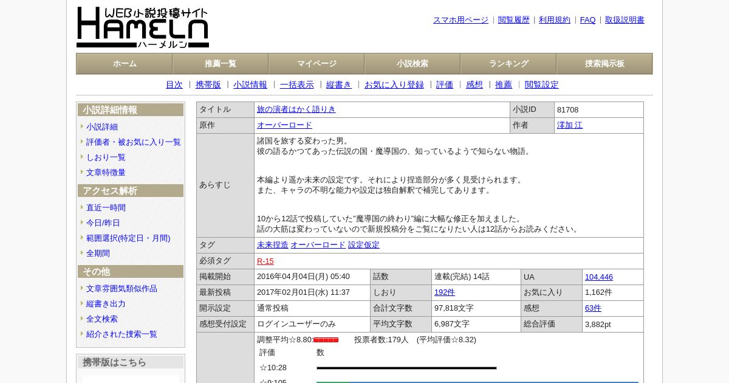Go to スマホ用ページ link
This screenshot has width=729, height=383.
(460, 20)
